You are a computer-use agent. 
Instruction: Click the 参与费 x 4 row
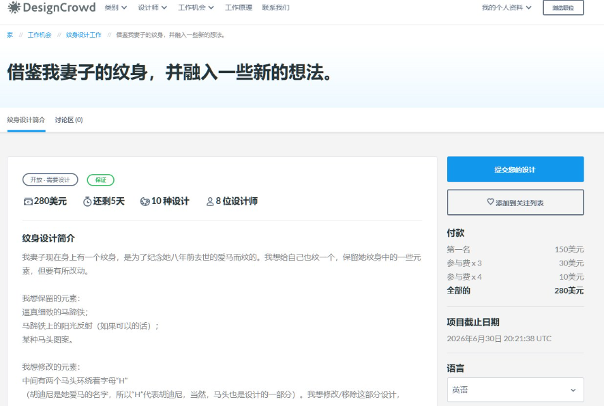click(x=515, y=277)
